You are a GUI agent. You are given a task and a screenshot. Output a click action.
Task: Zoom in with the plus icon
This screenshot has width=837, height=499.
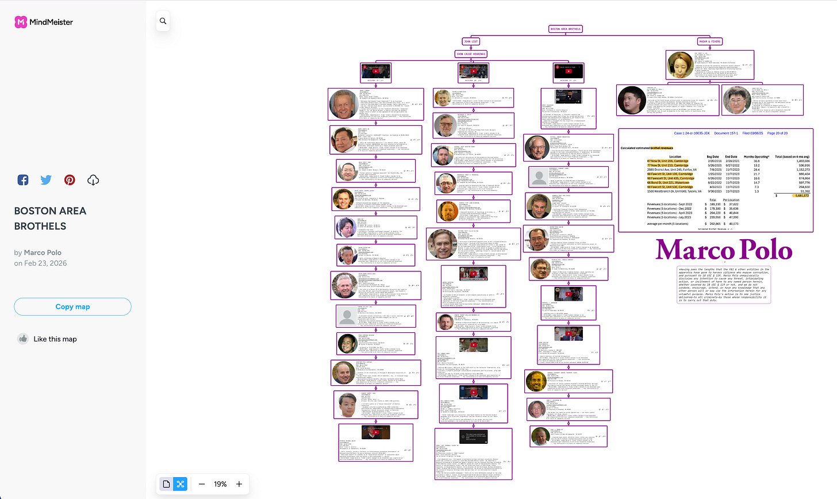[x=239, y=484]
